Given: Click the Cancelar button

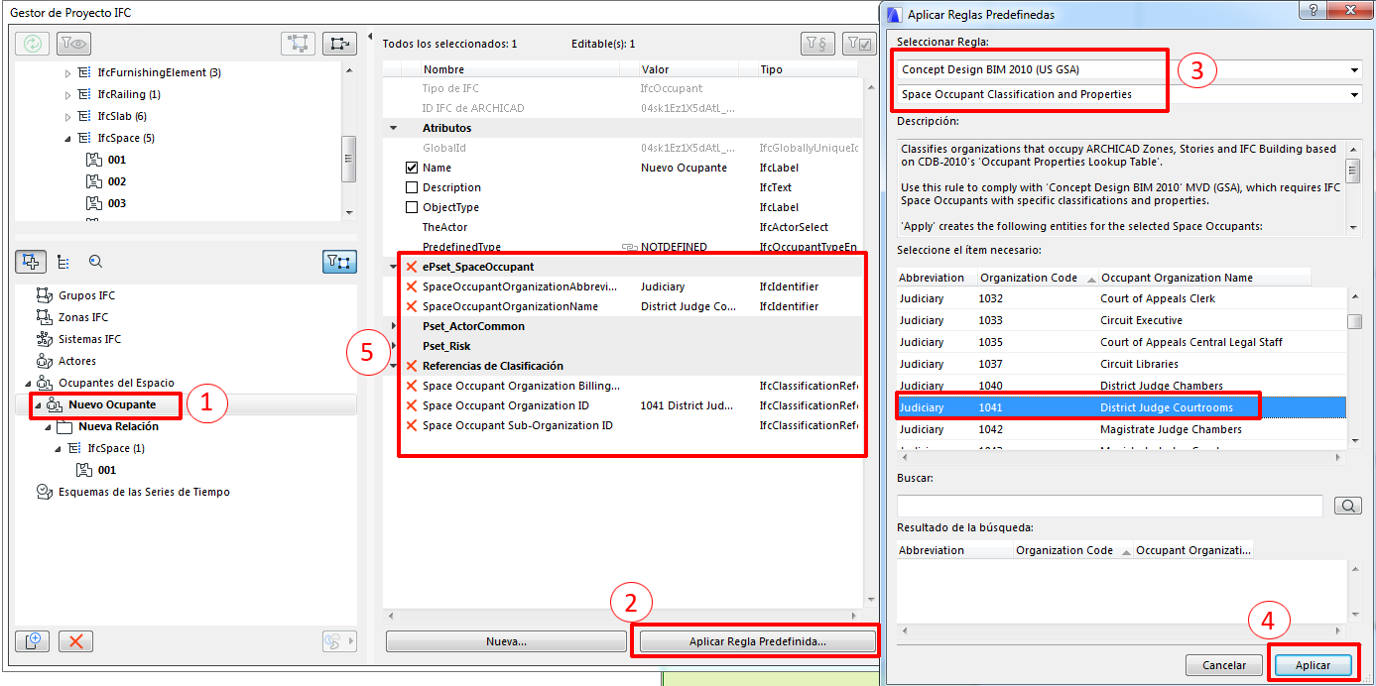Looking at the screenshot, I should pos(1224,665).
